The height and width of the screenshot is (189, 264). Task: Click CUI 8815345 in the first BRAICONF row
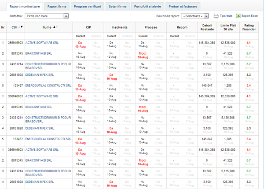[x=17, y=53]
